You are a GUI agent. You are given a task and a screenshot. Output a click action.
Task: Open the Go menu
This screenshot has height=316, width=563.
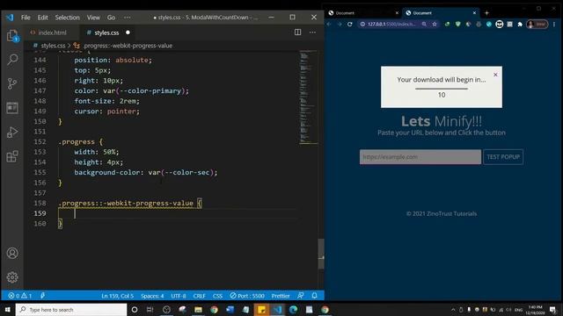coord(112,18)
